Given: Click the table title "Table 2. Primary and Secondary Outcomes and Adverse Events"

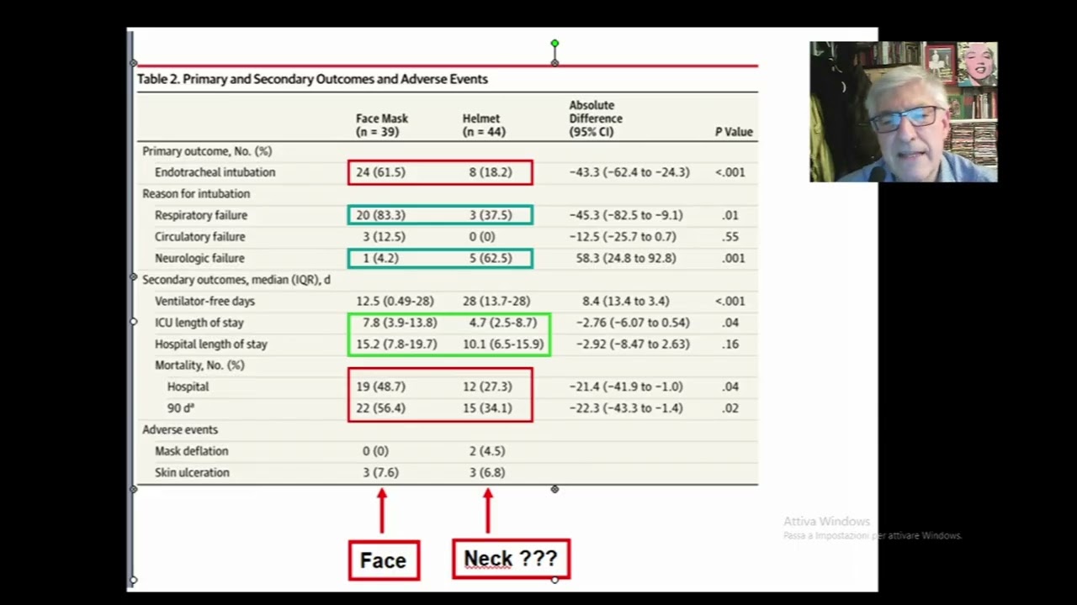Looking at the screenshot, I should [312, 79].
